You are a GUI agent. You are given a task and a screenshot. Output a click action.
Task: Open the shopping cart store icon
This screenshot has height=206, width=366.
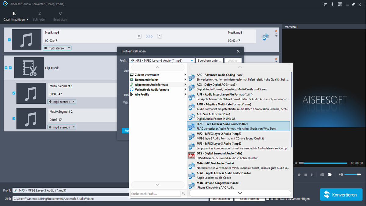pos(325,4)
